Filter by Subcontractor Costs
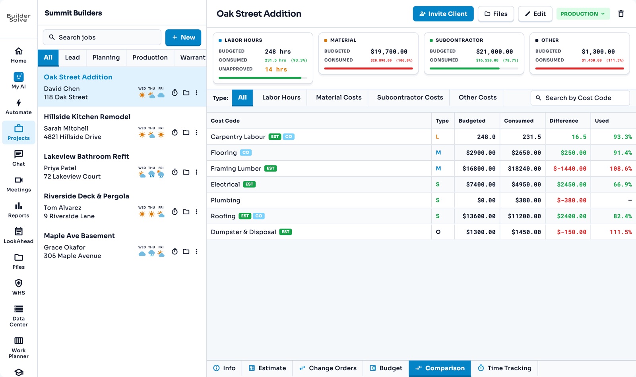The image size is (636, 377). tap(410, 98)
